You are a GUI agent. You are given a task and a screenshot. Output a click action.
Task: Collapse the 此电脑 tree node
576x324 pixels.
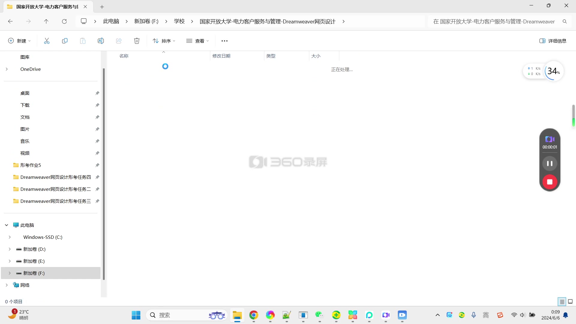7,225
